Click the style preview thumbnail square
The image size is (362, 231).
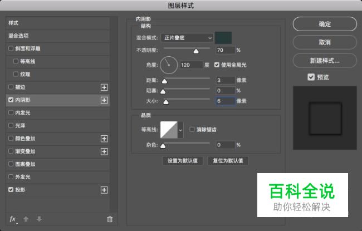pyautogui.click(x=325, y=118)
